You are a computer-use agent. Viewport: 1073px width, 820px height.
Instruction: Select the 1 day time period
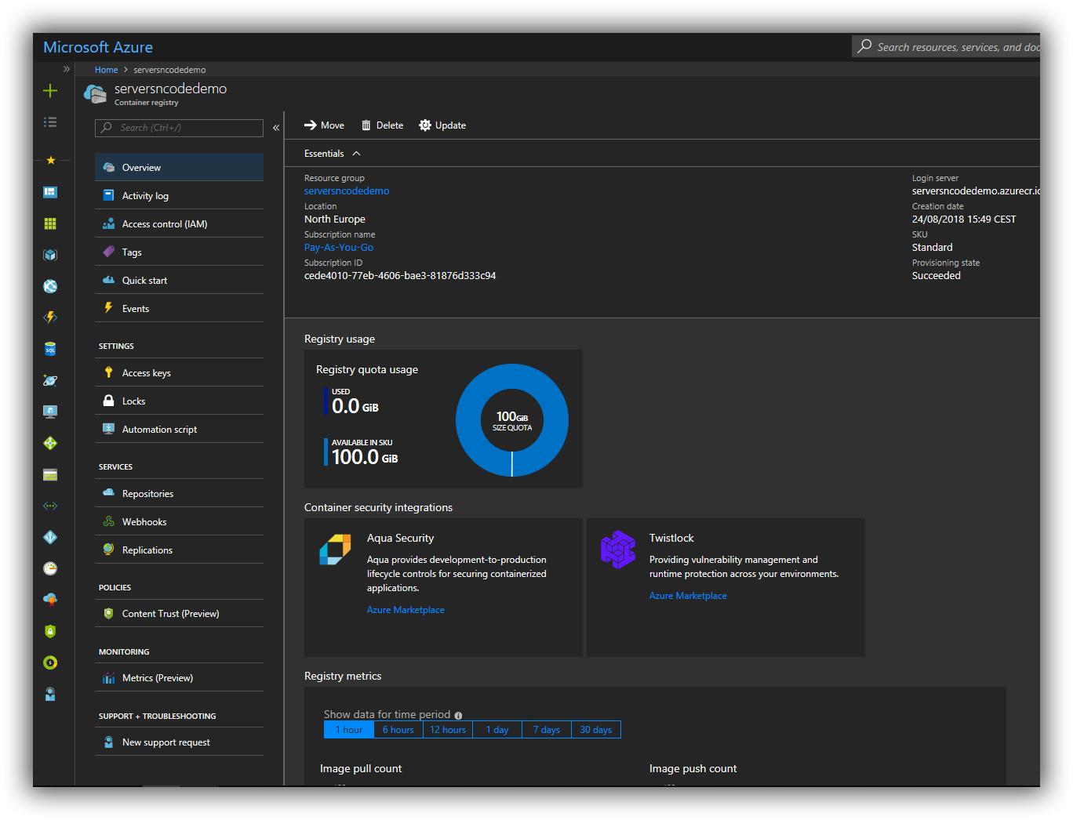pos(497,730)
